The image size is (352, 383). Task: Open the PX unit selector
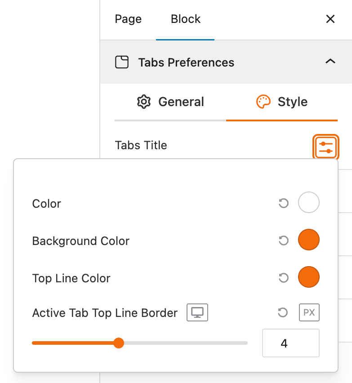coord(309,312)
